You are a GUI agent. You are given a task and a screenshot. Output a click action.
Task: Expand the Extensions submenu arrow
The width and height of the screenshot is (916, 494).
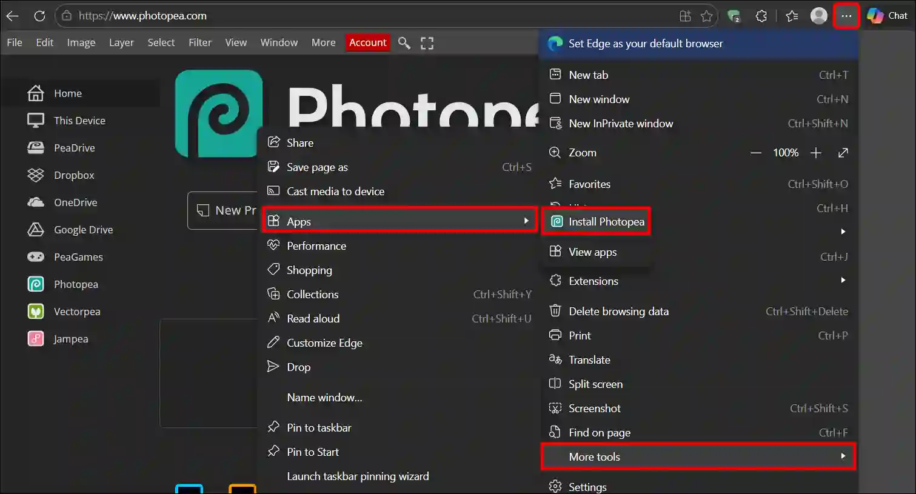pyautogui.click(x=843, y=280)
